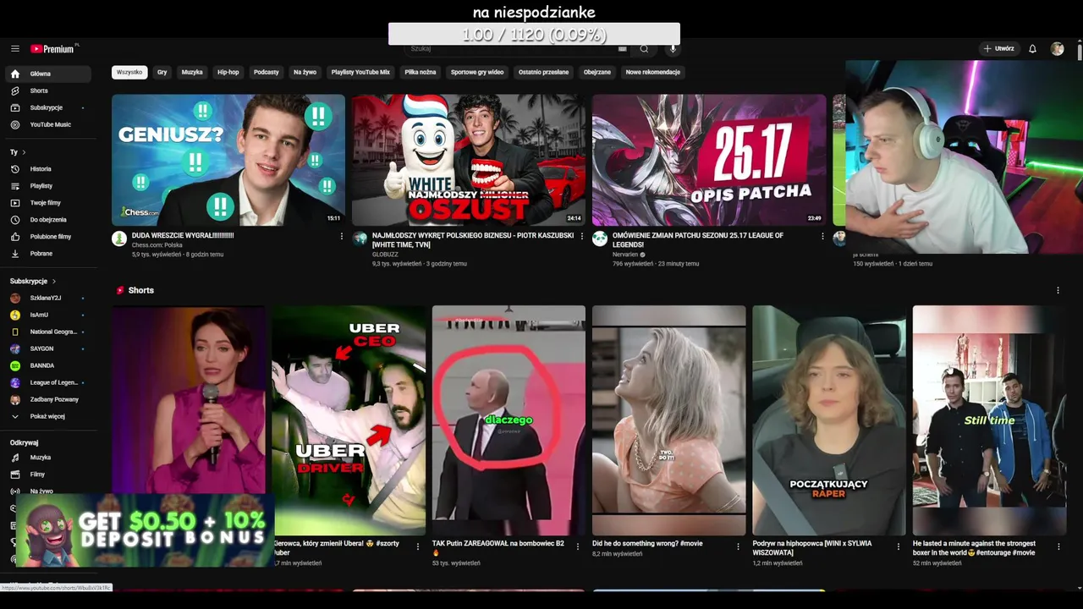This screenshot has width=1083, height=609.
Task: Click the Chess.com channel avatar under first video
Action: [119, 239]
